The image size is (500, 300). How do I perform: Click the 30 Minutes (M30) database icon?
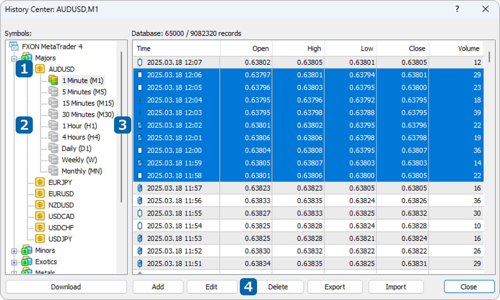53,114
